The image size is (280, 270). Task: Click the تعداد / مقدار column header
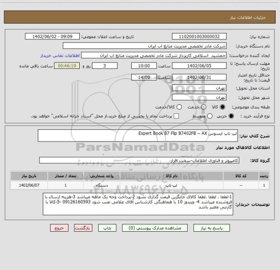pyautogui.click(x=66, y=176)
